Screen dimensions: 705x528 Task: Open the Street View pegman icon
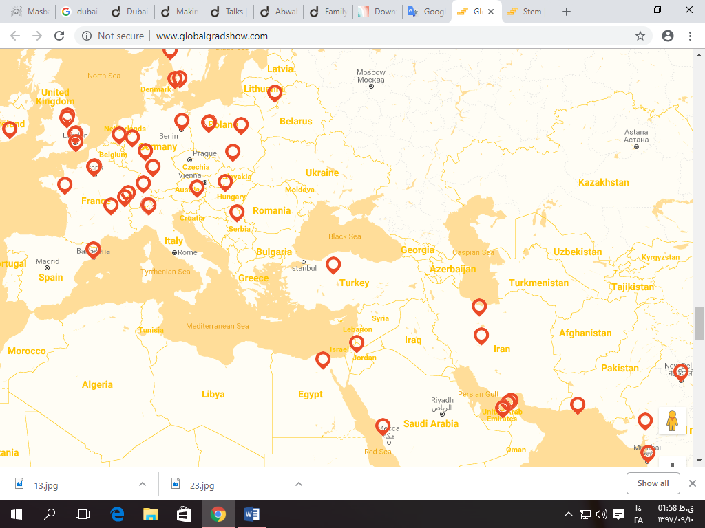click(x=672, y=420)
